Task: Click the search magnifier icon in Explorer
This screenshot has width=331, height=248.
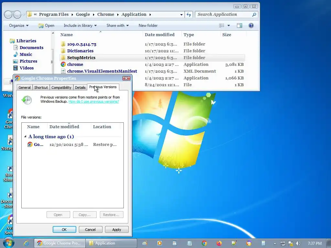Action: pos(254,15)
